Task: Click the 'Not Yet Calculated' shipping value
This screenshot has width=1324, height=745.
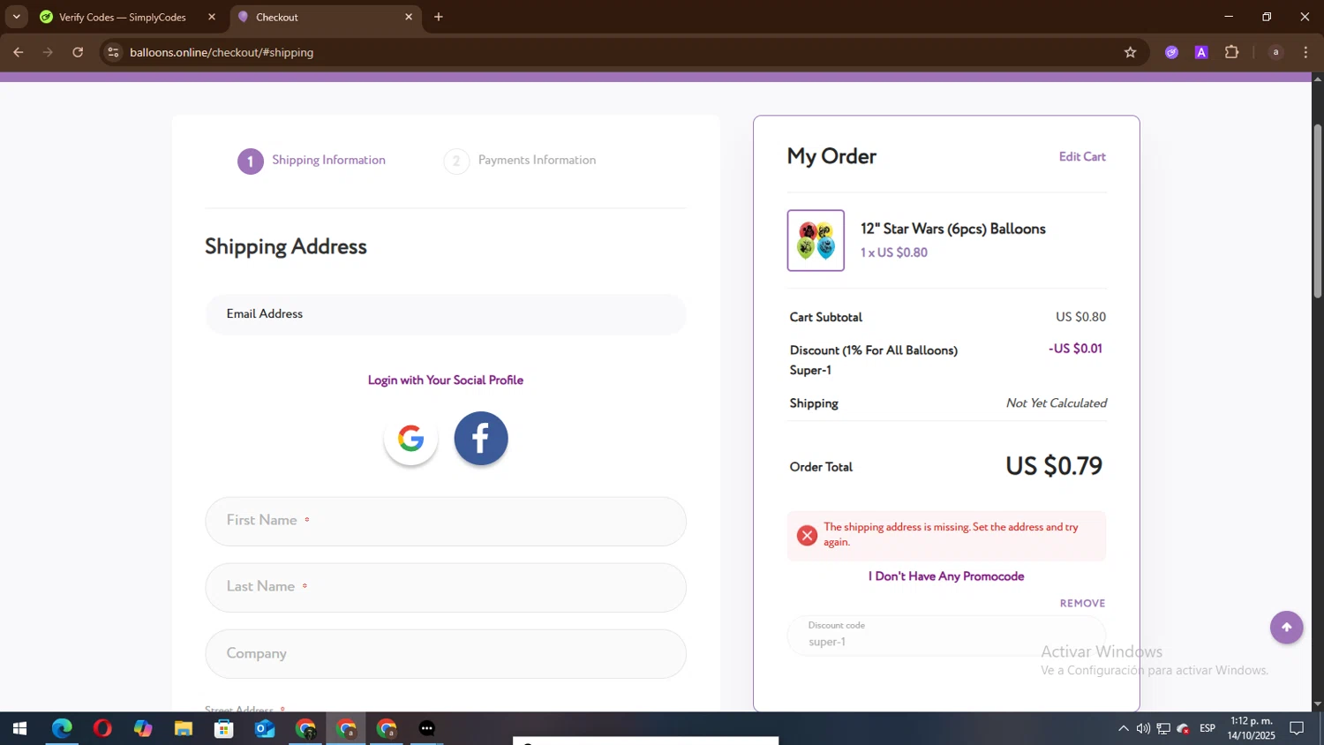Action: [x=1057, y=403]
